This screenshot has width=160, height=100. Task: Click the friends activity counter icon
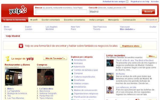127,2
